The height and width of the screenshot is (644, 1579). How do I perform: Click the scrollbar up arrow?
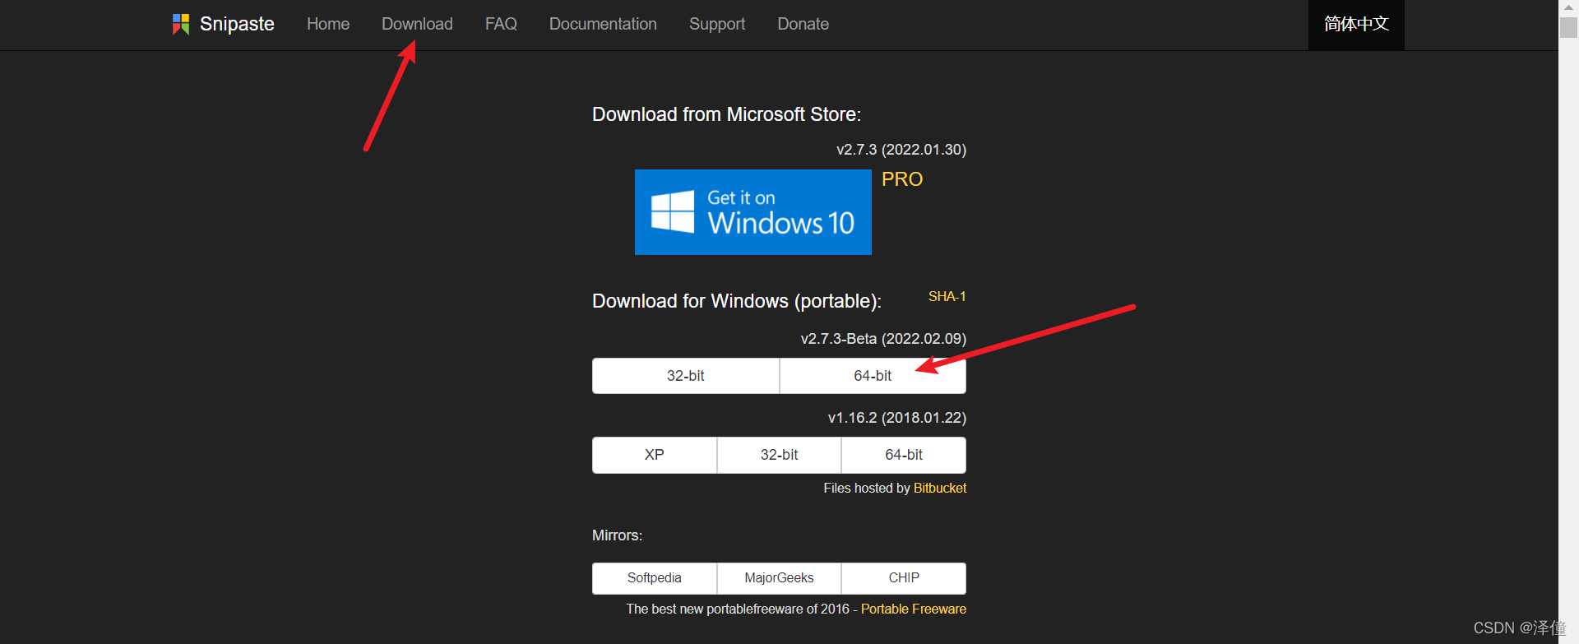(x=1568, y=7)
